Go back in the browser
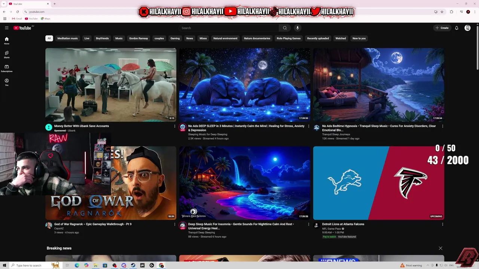 point(4,12)
